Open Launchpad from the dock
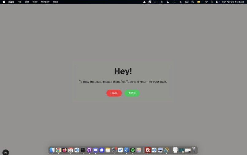This screenshot has height=155, width=247. pos(139,150)
